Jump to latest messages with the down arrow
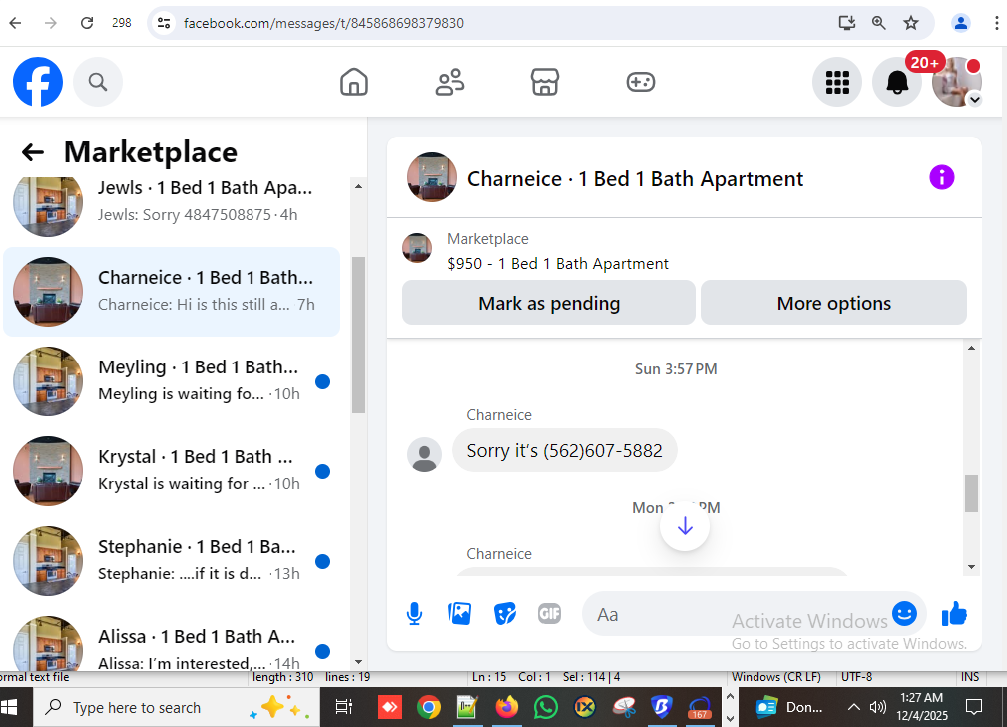1007x727 pixels. (x=685, y=526)
